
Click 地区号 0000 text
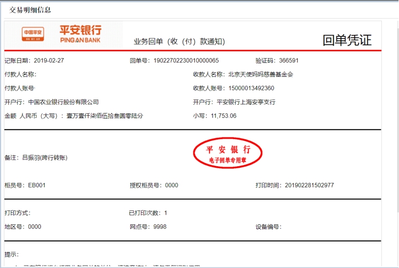tap(23, 227)
